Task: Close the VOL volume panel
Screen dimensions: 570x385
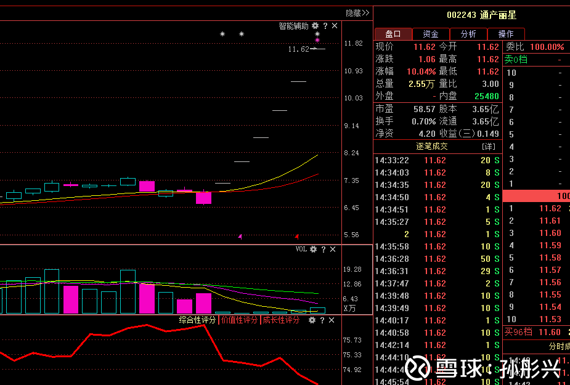Action: point(335,249)
